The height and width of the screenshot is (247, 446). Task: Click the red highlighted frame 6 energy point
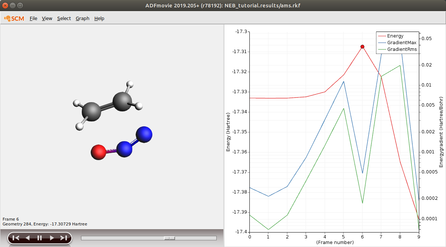[362, 47]
